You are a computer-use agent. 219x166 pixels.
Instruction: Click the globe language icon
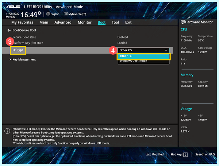pos(48,14)
